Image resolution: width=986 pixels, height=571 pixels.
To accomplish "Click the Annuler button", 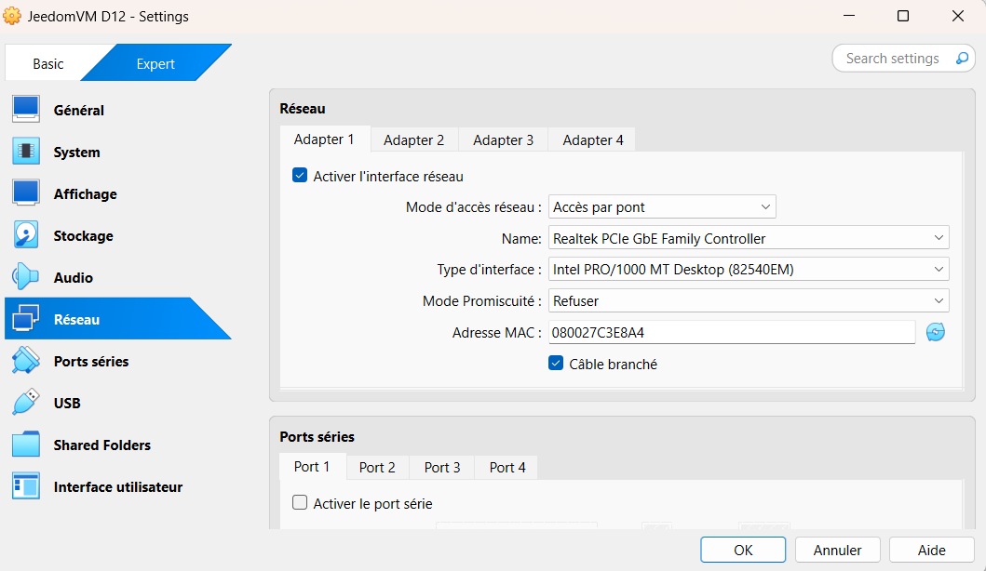I will pyautogui.click(x=837, y=550).
